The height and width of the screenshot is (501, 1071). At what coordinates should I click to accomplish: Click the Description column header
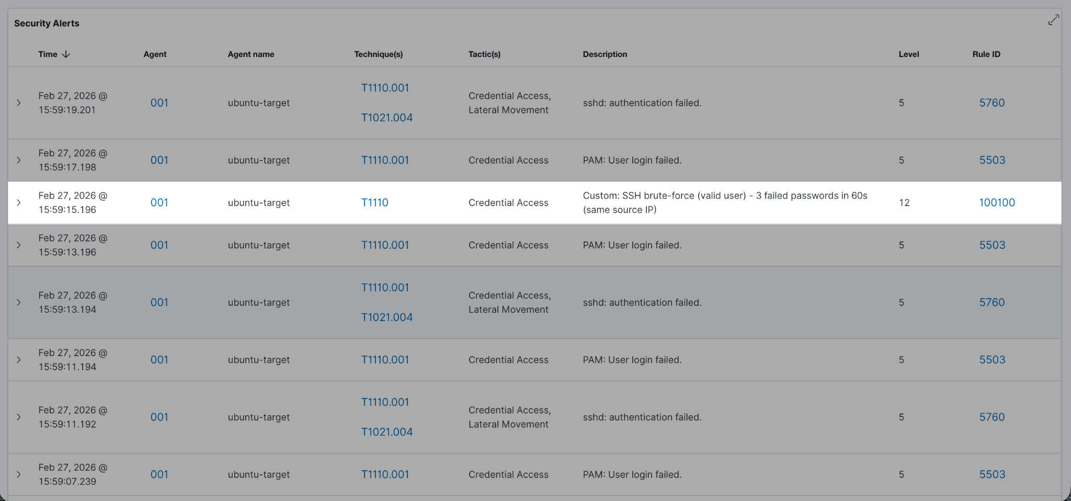click(605, 54)
